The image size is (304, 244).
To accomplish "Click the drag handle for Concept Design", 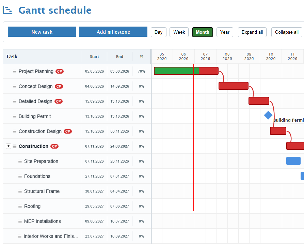I will [15, 86].
